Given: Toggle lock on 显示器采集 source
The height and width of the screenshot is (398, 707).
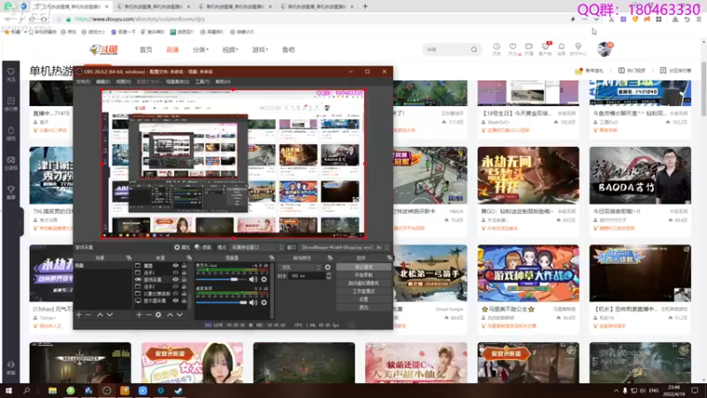Looking at the screenshot, I should tap(184, 301).
